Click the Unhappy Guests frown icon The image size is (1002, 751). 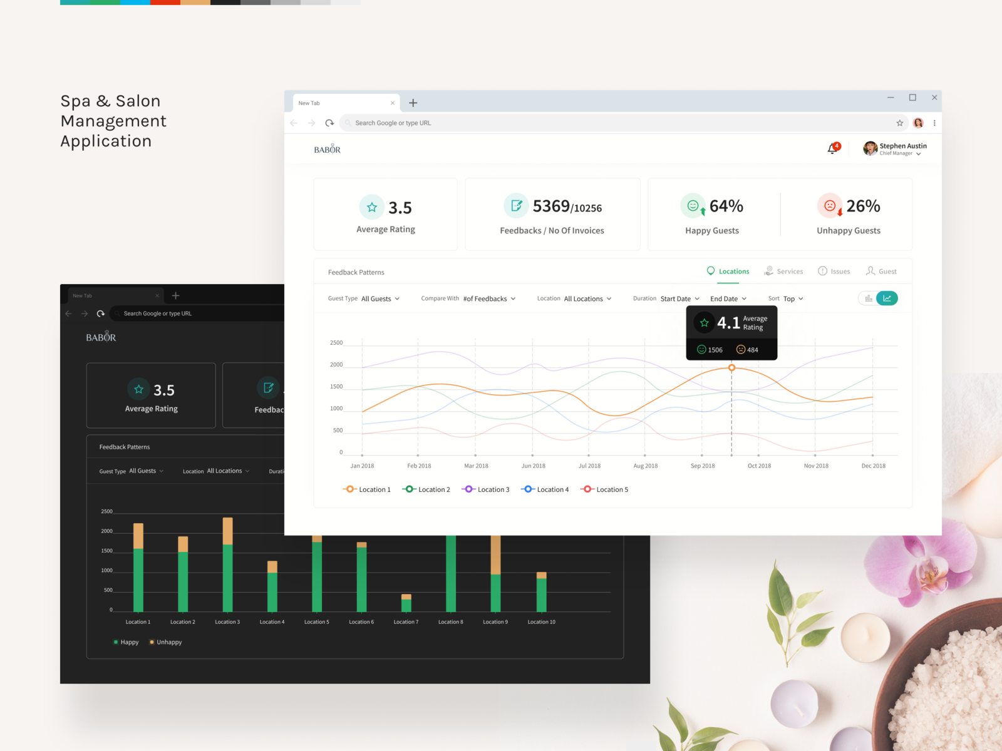pos(830,205)
